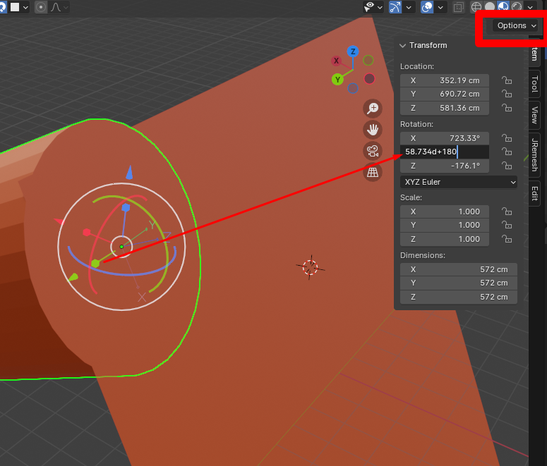Click the Location X field
Screen dimensions: 547x466
(x=445, y=80)
